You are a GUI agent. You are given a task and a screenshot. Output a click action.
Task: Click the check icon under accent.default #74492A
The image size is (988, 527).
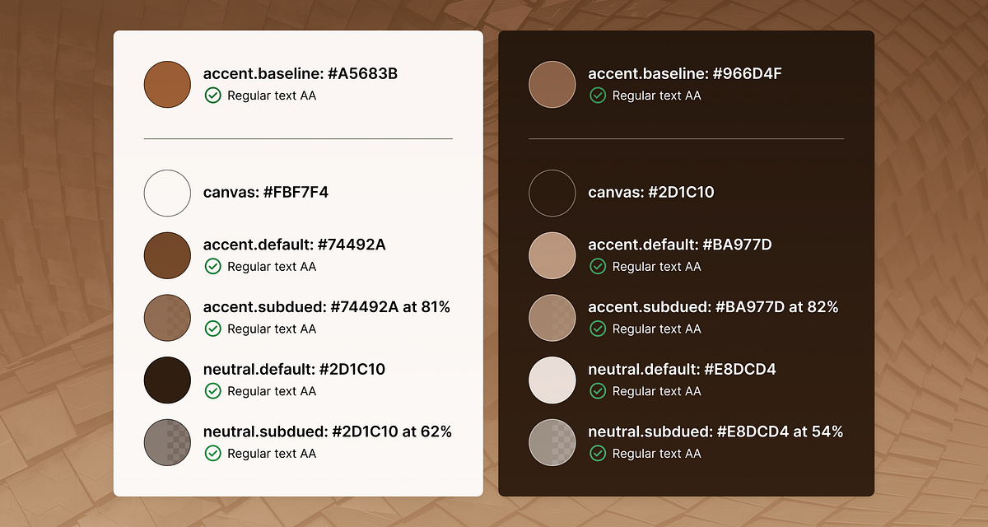212,266
